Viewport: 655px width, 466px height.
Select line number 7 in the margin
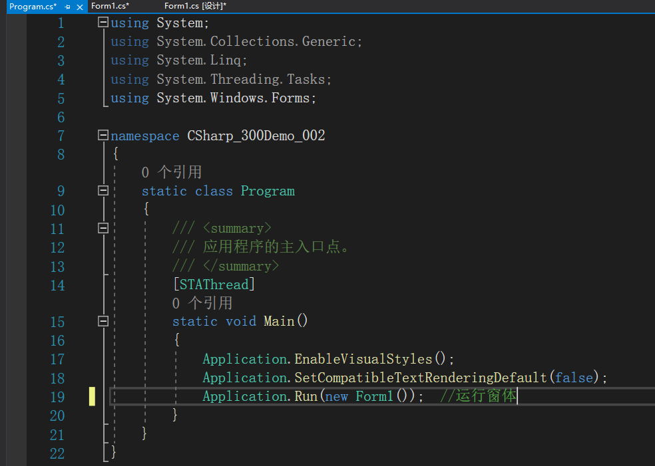[61, 136]
